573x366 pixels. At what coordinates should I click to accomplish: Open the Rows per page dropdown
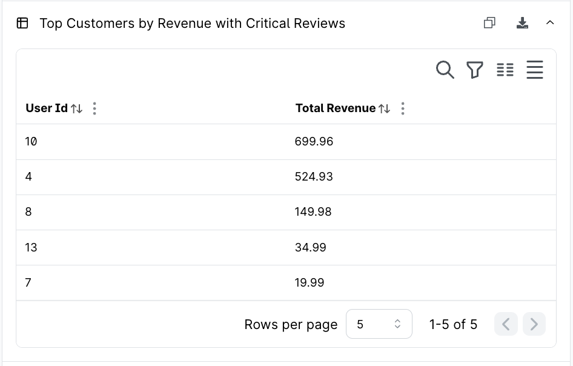[379, 324]
